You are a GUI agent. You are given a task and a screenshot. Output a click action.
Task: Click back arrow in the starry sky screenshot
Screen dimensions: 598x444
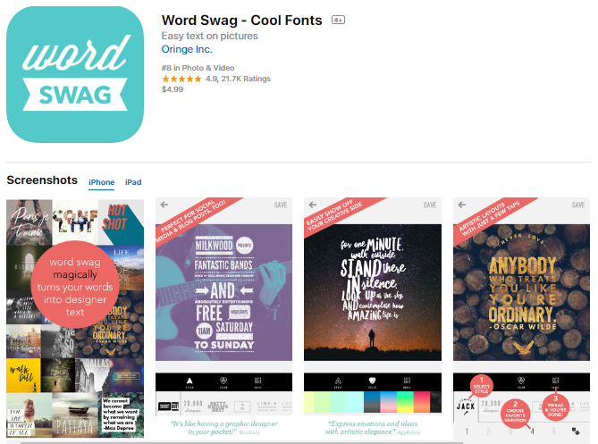(313, 205)
